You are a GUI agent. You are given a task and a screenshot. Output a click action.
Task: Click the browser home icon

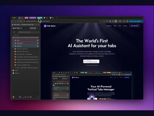click(21, 21)
